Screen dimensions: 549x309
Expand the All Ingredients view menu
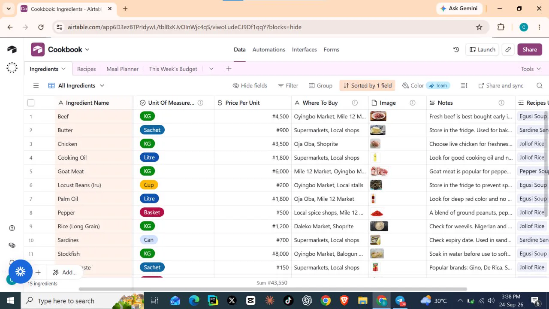(102, 85)
